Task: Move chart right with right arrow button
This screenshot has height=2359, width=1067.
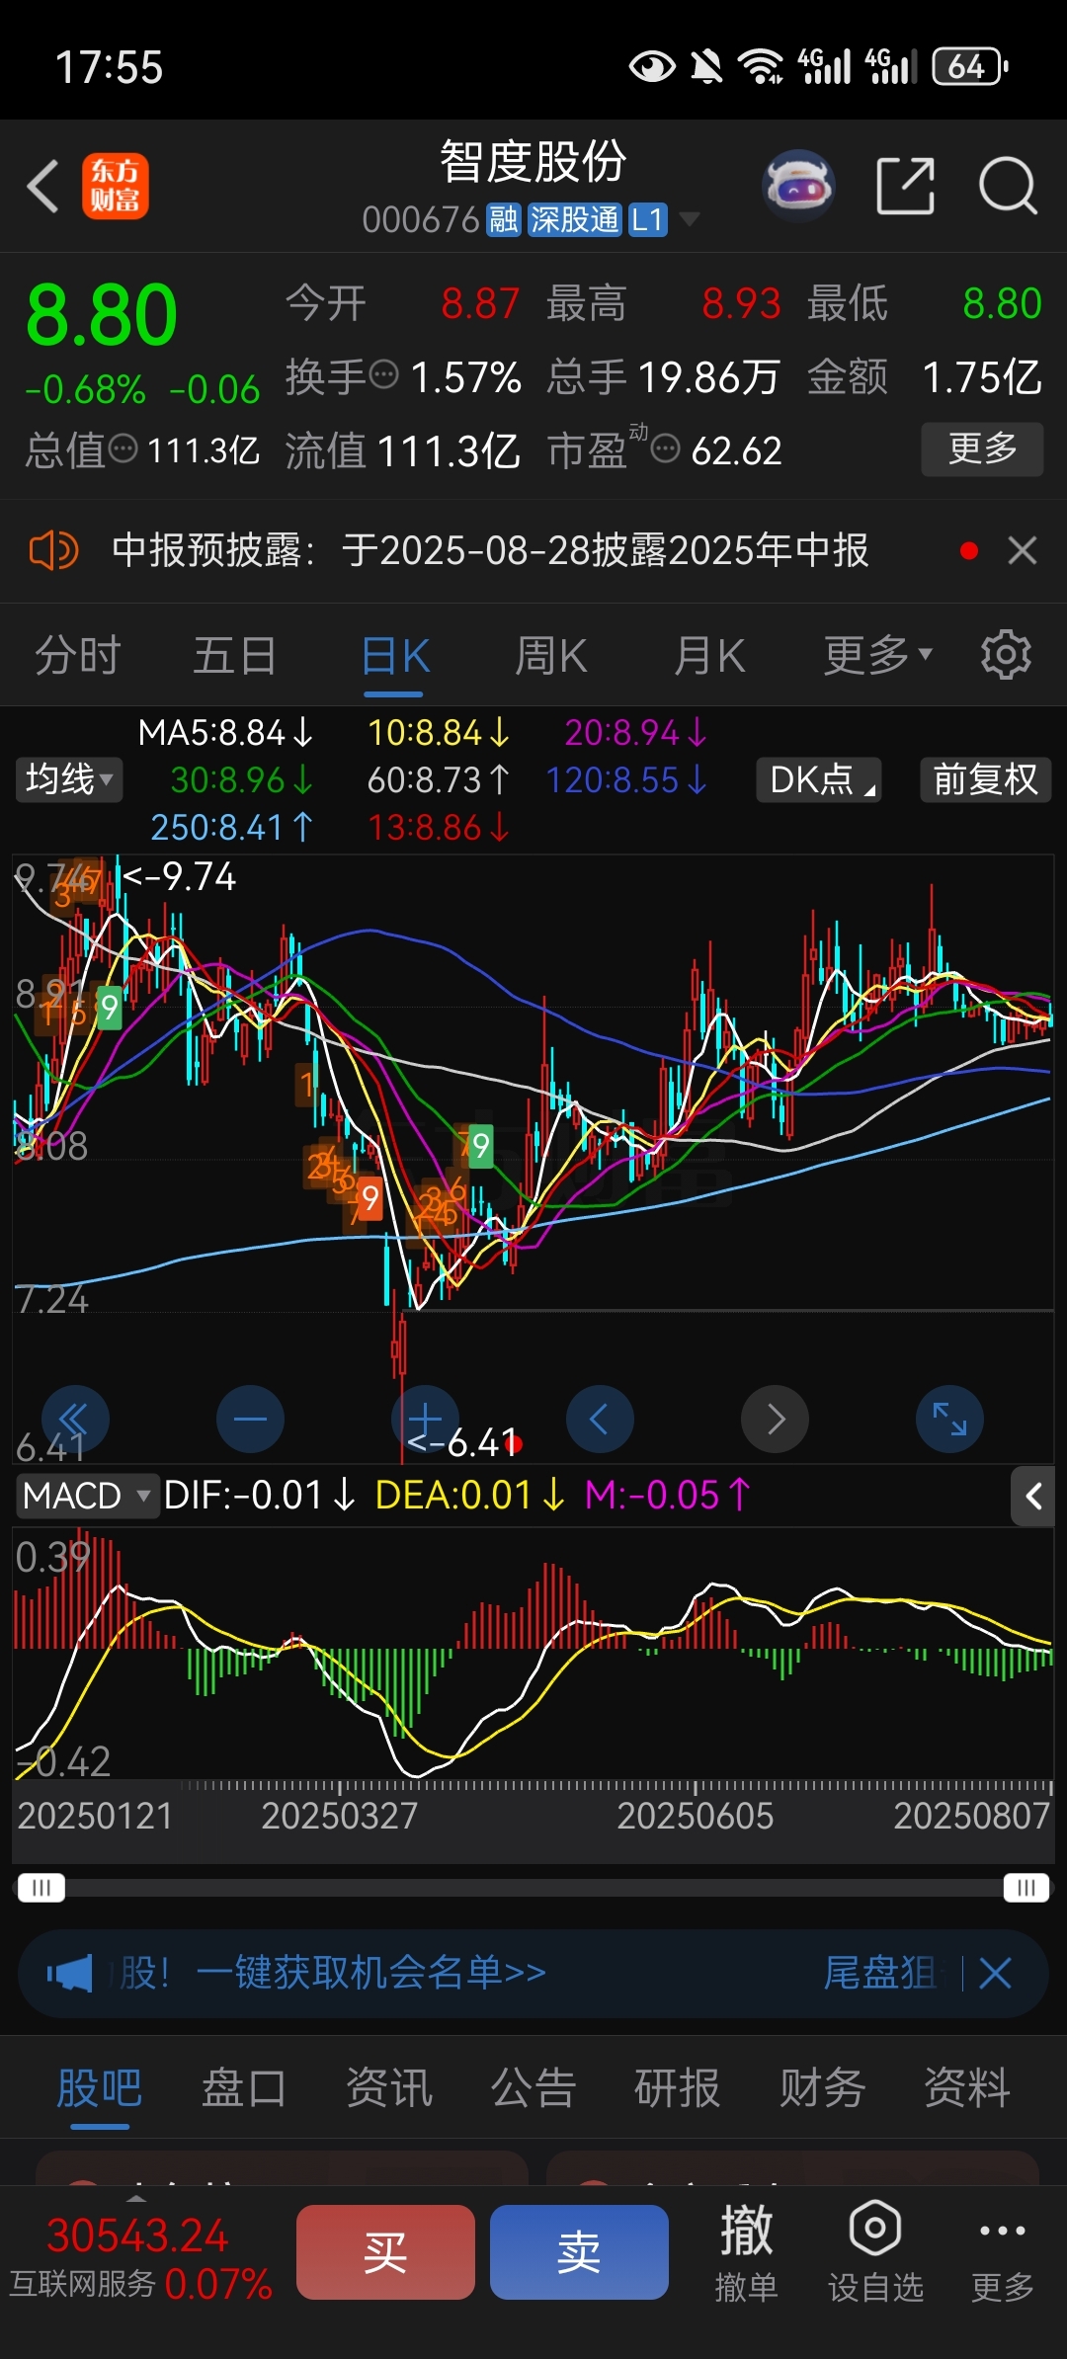Action: tap(775, 1420)
